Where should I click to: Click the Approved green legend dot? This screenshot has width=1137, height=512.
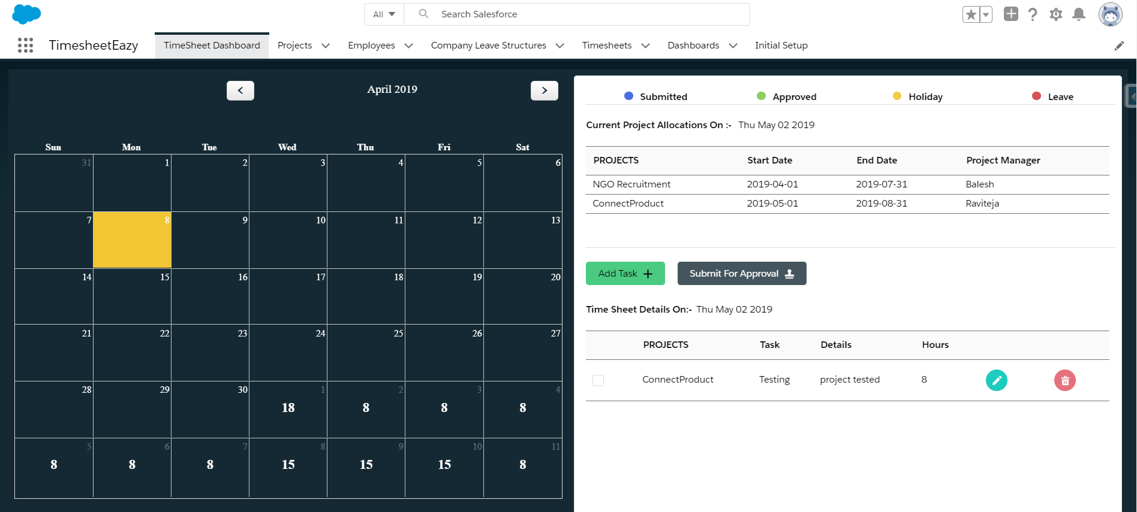761,96
